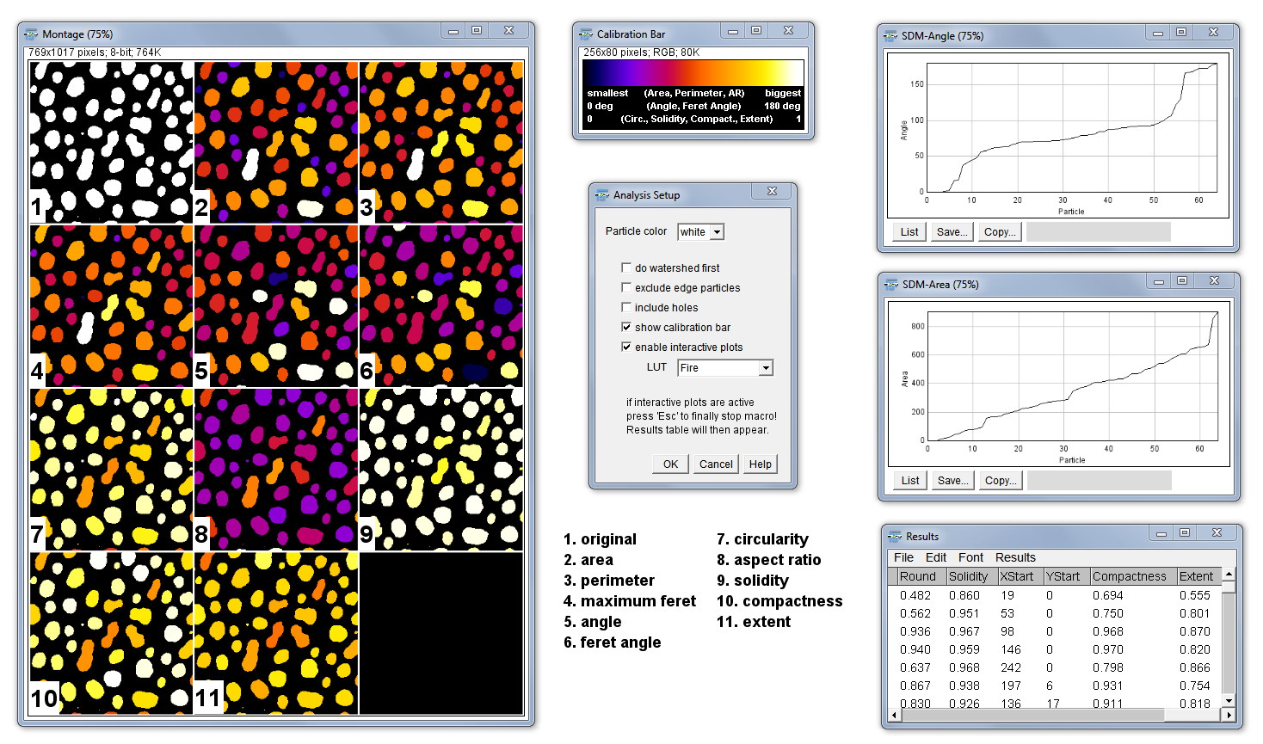This screenshot has height=744, width=1263.
Task: Minimize the Montage window
Action: point(453,31)
